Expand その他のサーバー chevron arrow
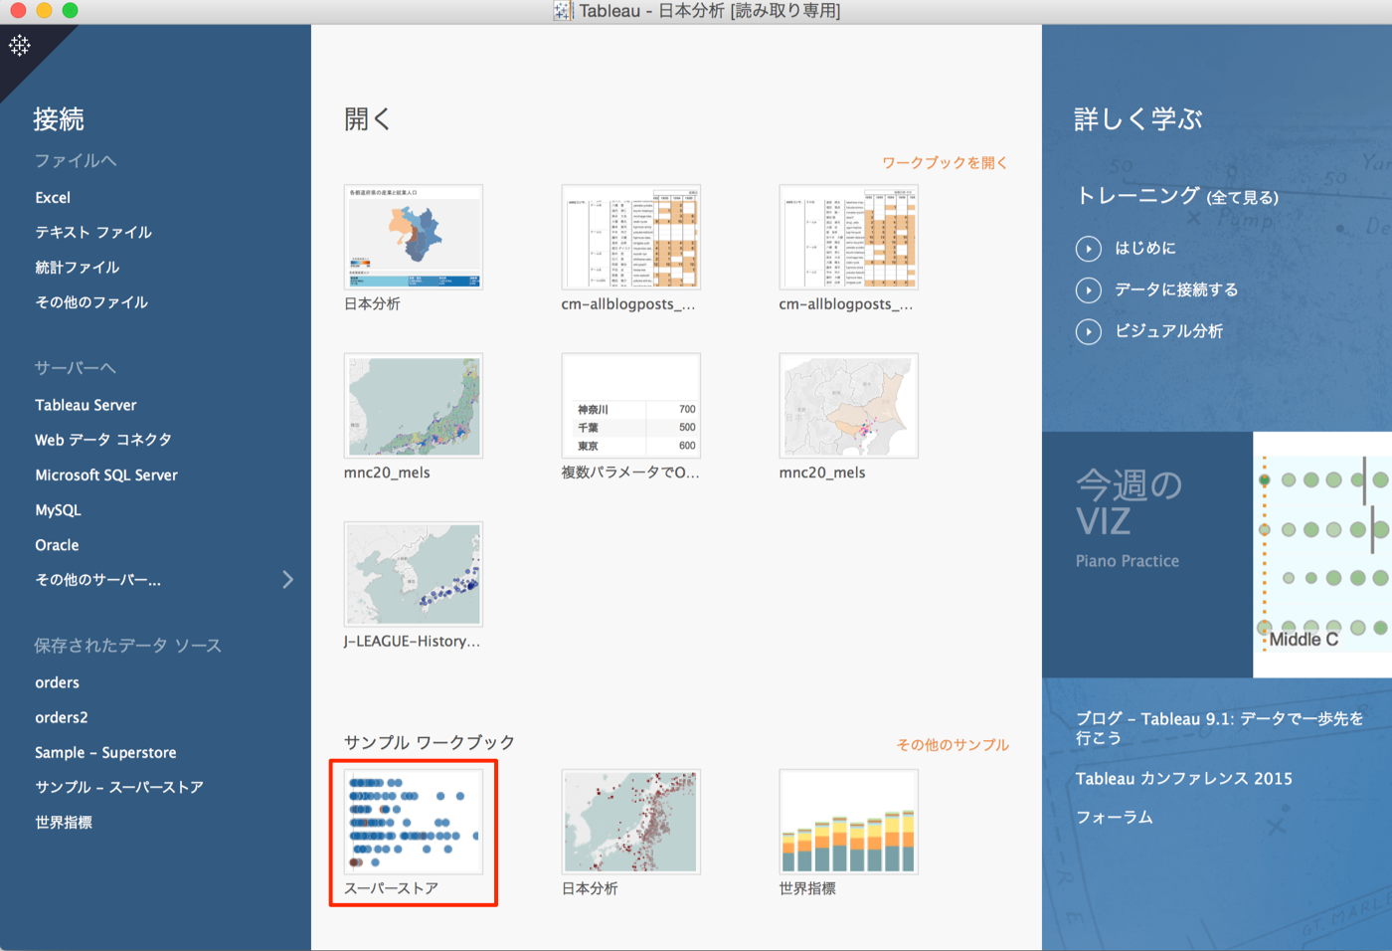Screen dimensions: 1392x951 [287, 580]
